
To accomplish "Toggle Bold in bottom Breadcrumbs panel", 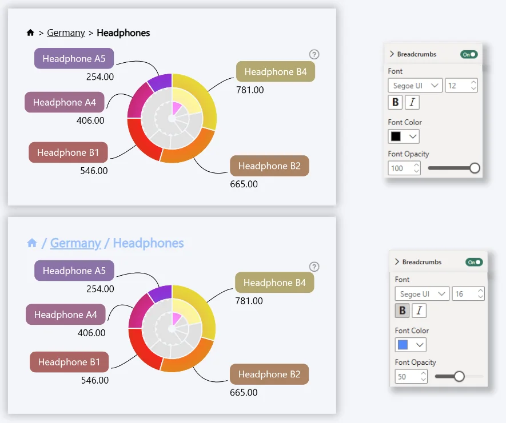I will pos(402,311).
